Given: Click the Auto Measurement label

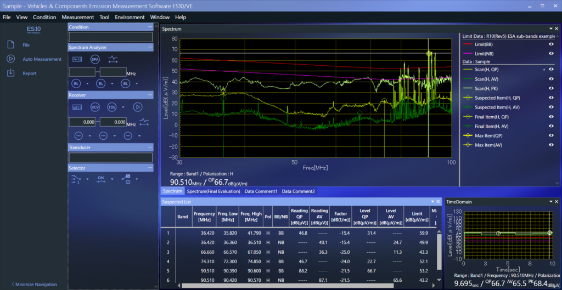Looking at the screenshot, I should (x=42, y=59).
